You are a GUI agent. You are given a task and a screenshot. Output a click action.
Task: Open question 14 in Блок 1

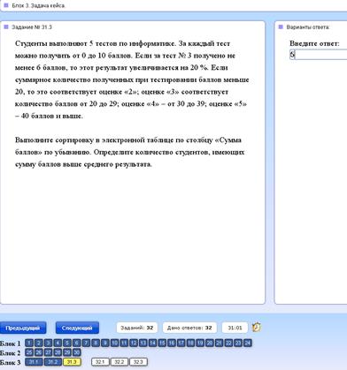pos(152,343)
